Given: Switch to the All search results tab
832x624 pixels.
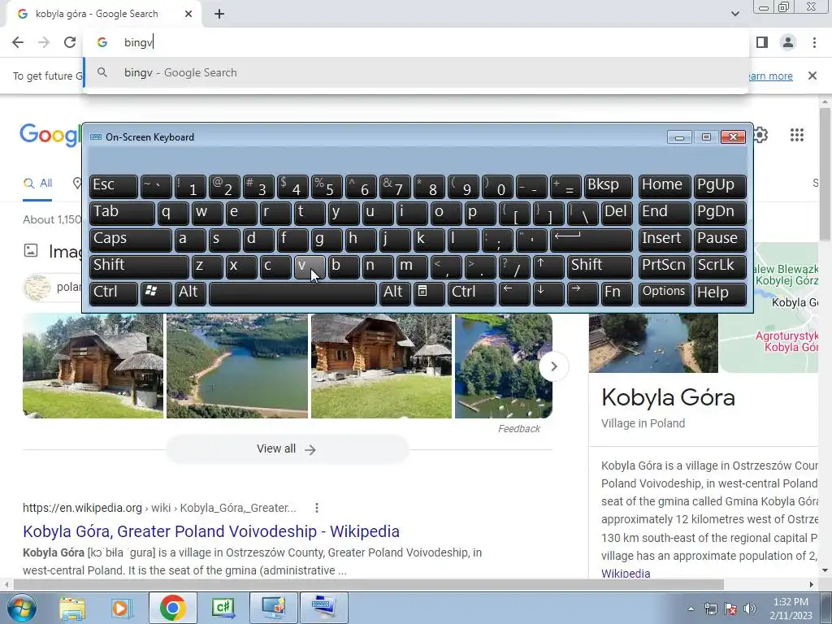Looking at the screenshot, I should (37, 184).
